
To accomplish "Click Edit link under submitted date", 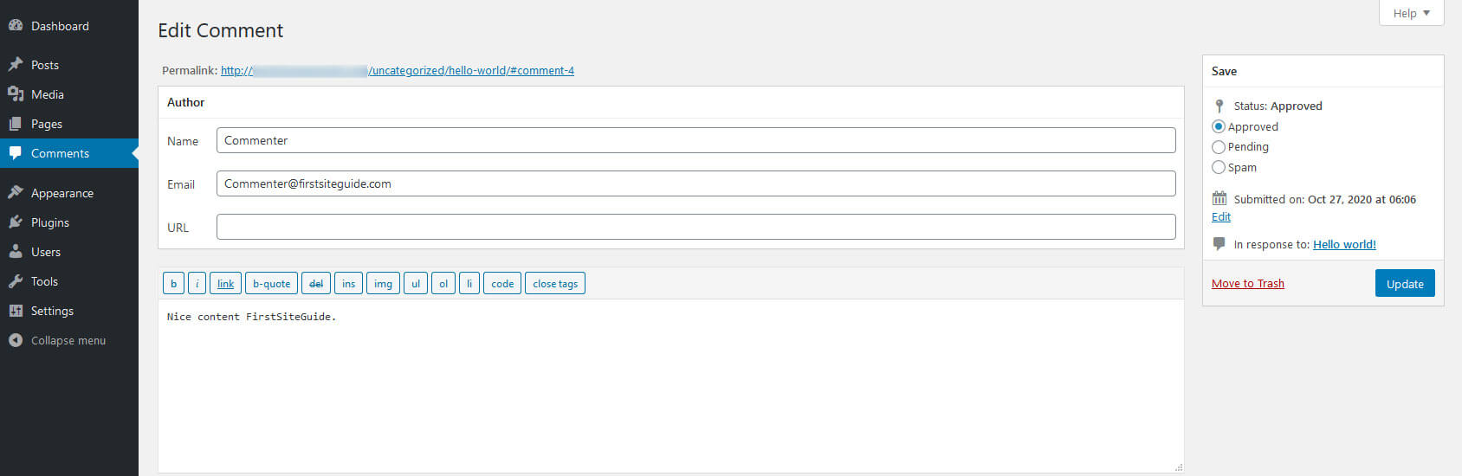I will [1221, 216].
